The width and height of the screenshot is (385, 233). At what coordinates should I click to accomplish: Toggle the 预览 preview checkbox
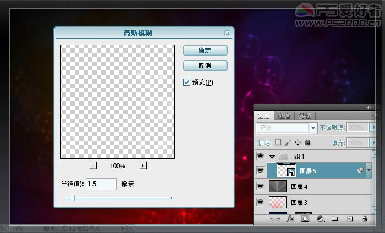click(x=187, y=82)
